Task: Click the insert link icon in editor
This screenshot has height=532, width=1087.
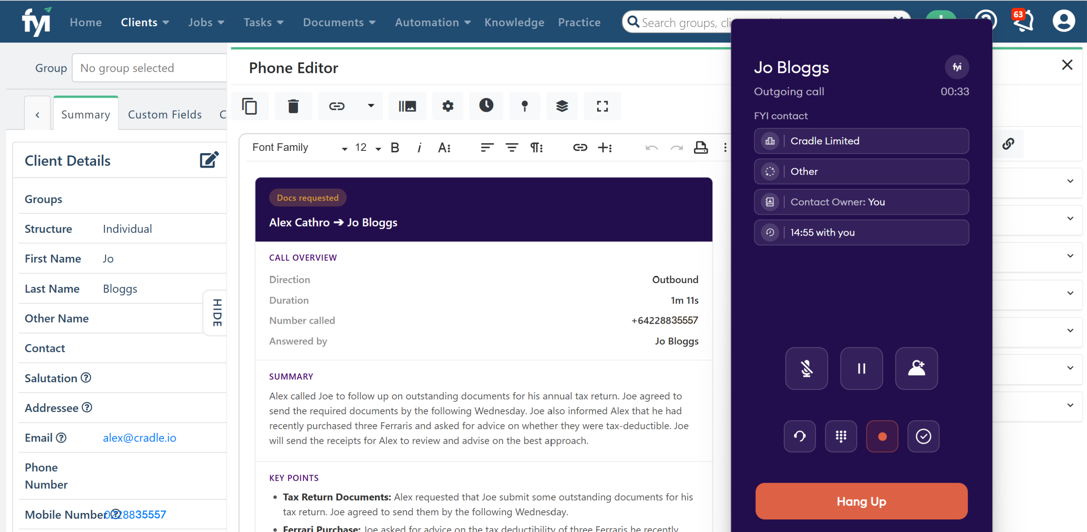Action: tap(580, 147)
